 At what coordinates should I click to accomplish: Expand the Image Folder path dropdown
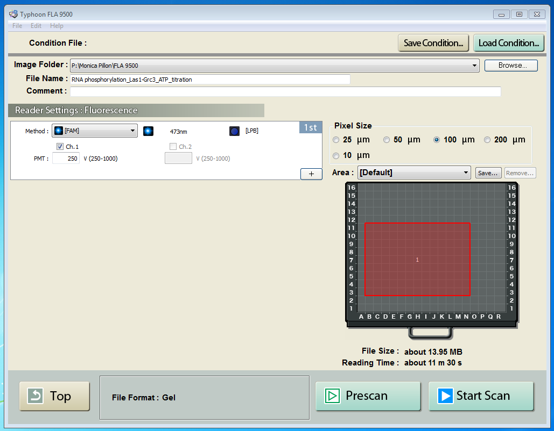click(x=474, y=66)
